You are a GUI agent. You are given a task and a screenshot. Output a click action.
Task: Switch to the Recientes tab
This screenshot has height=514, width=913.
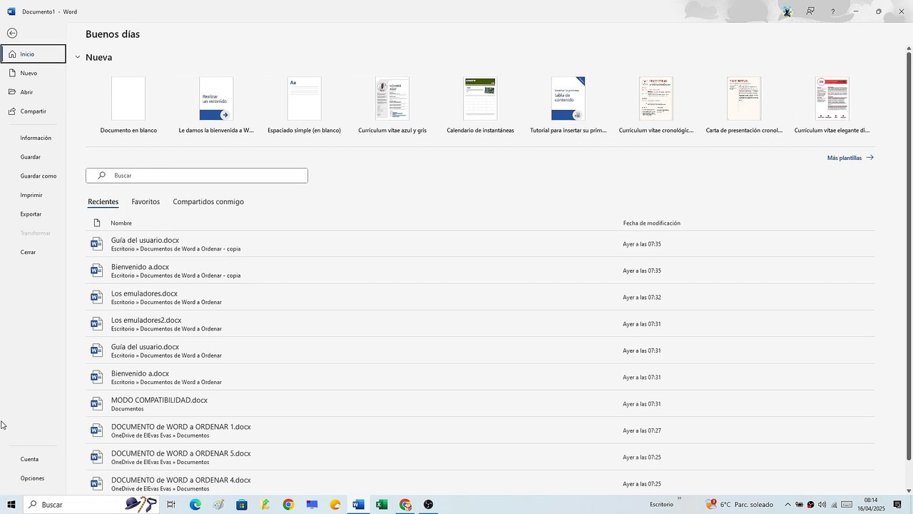(103, 202)
